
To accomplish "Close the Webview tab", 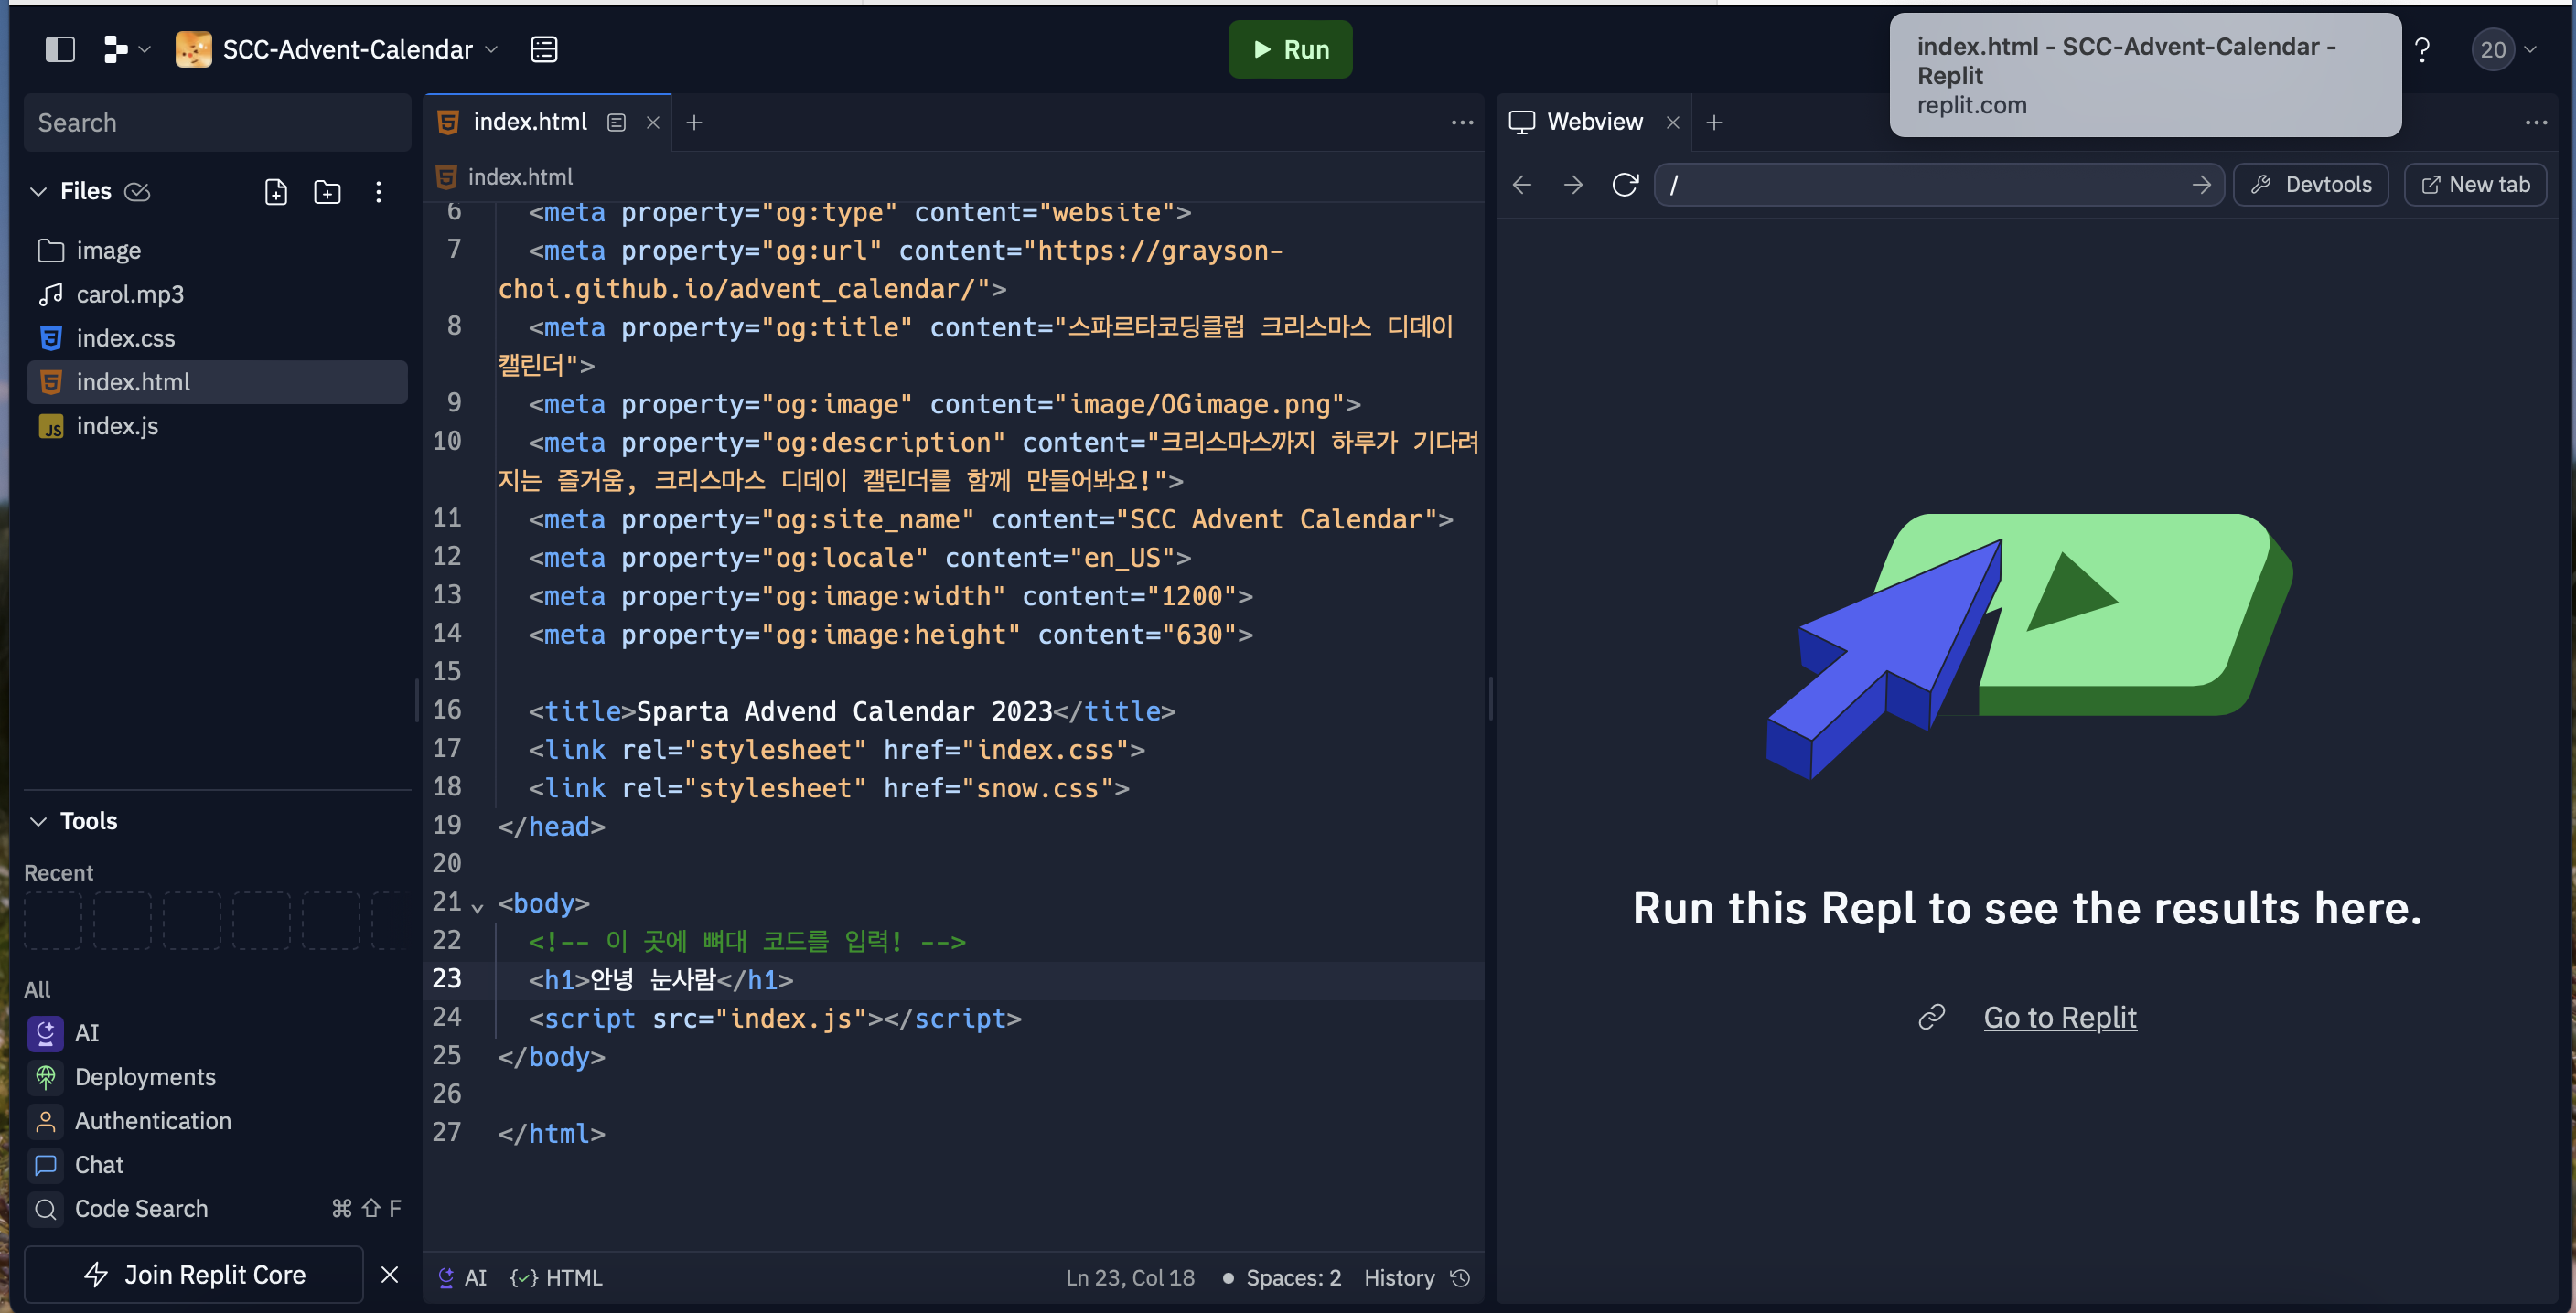I will [x=1673, y=122].
